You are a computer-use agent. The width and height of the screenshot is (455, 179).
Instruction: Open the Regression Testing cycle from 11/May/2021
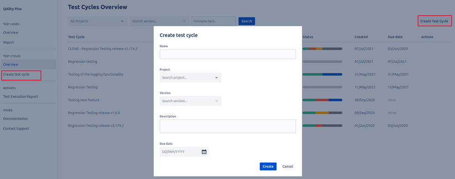(x=83, y=87)
